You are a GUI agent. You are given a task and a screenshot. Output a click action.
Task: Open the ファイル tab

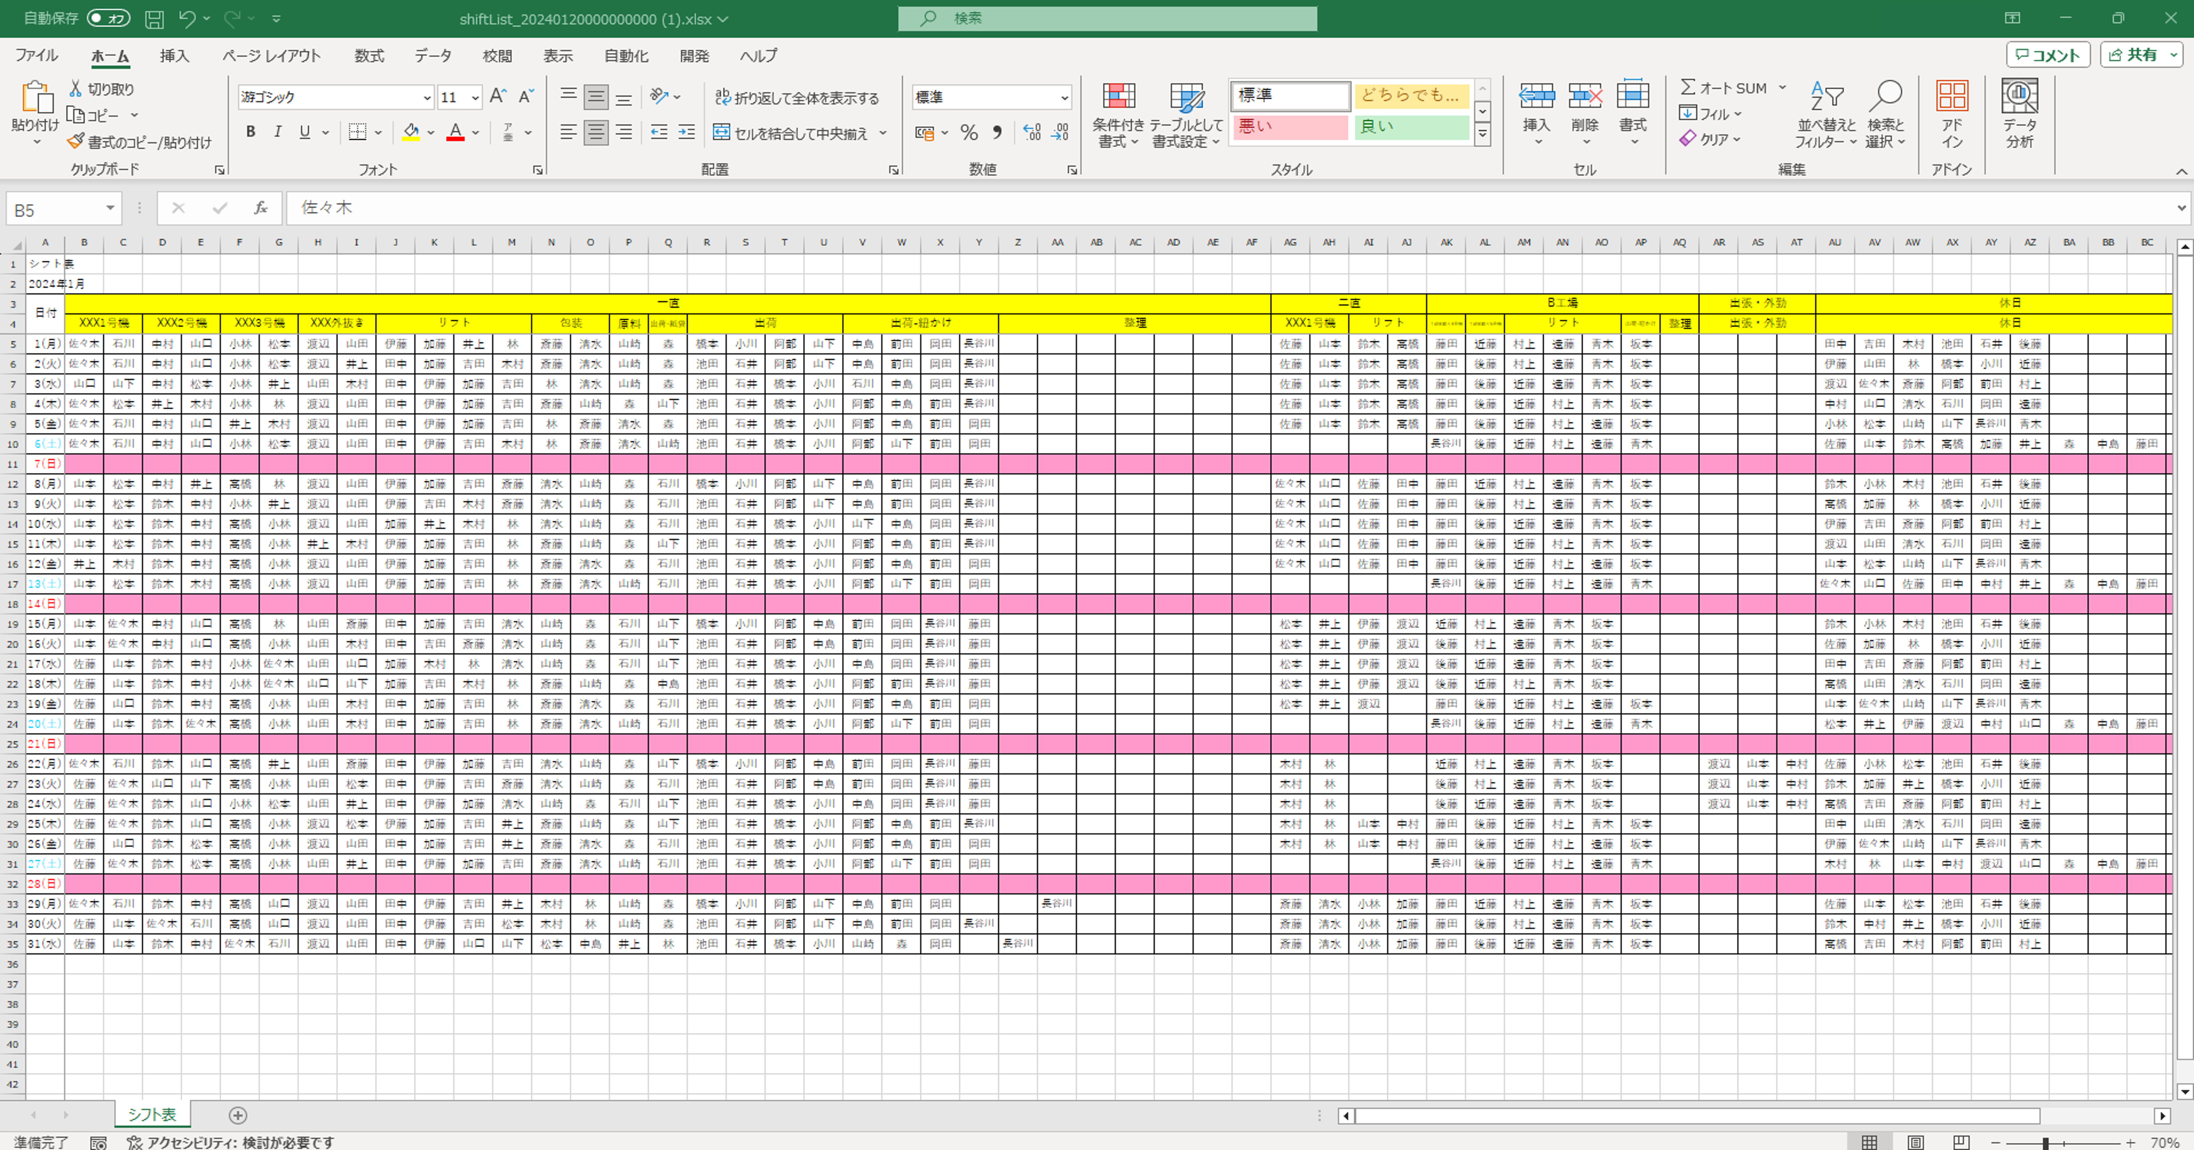coord(37,55)
